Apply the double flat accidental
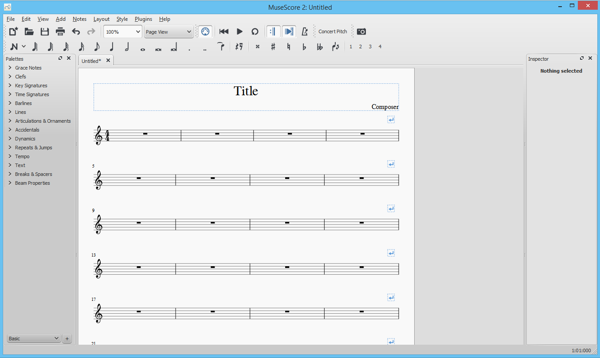The height and width of the screenshot is (358, 600). pos(320,47)
